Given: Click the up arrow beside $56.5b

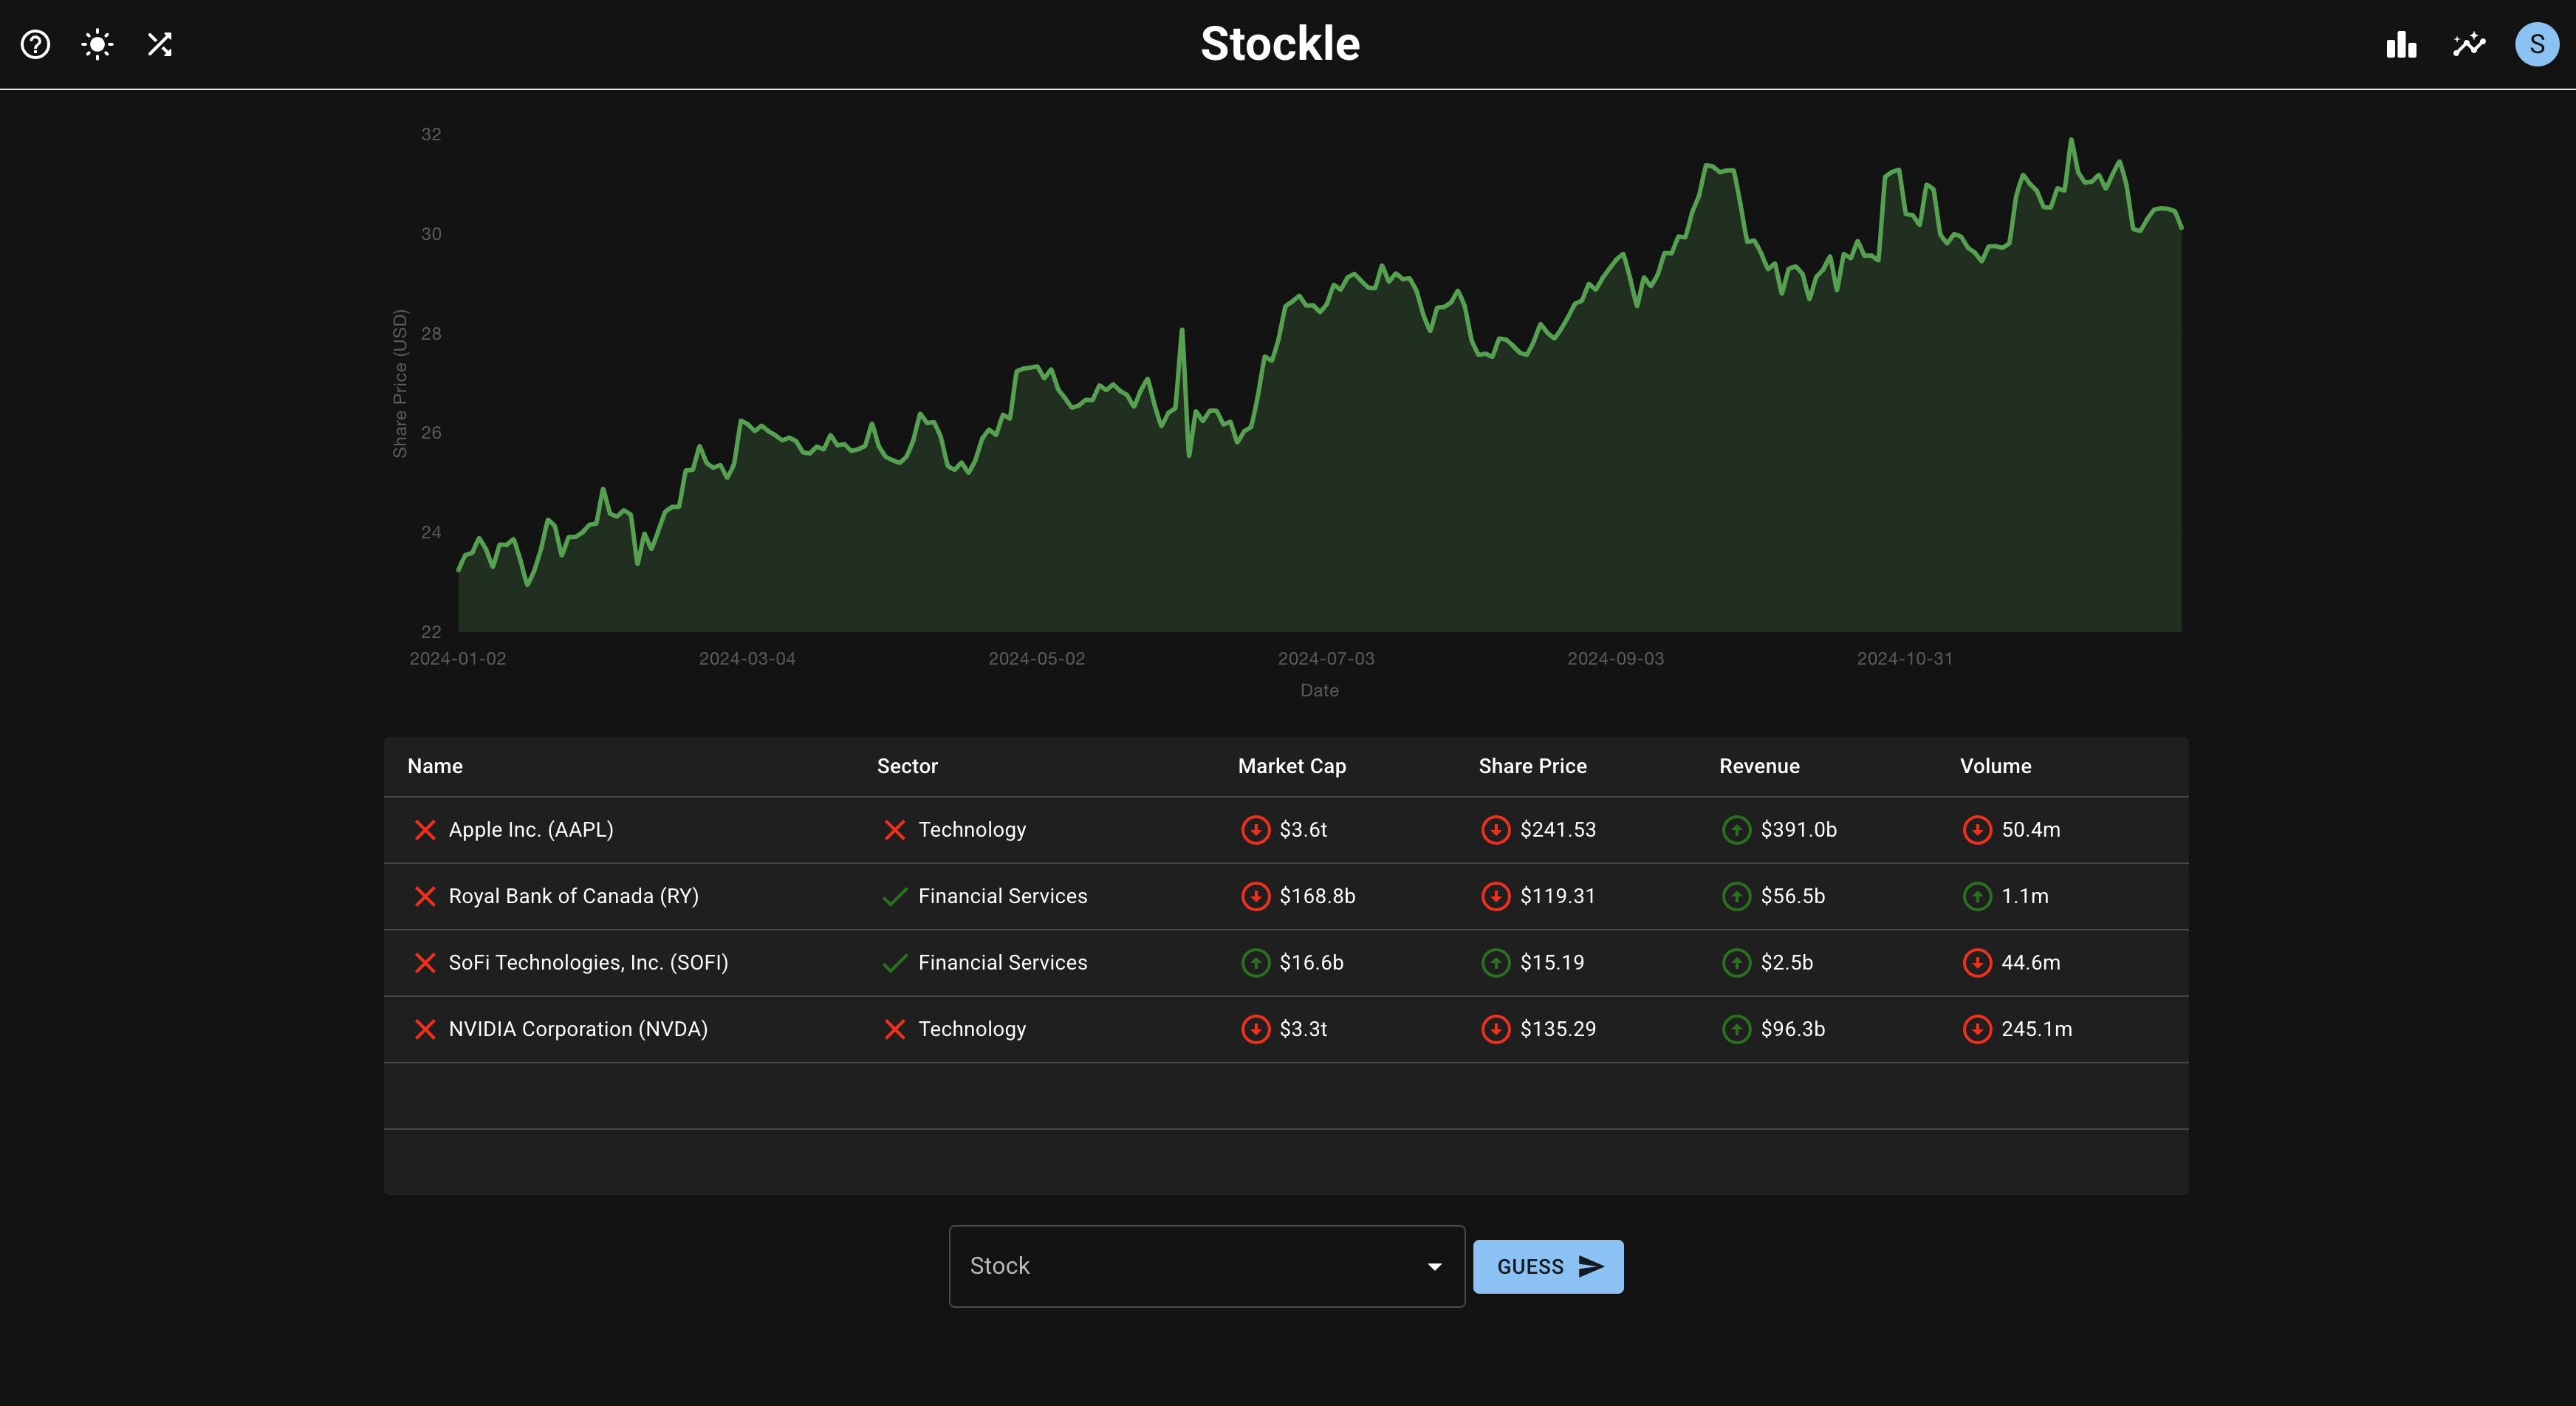Looking at the screenshot, I should (x=1737, y=896).
